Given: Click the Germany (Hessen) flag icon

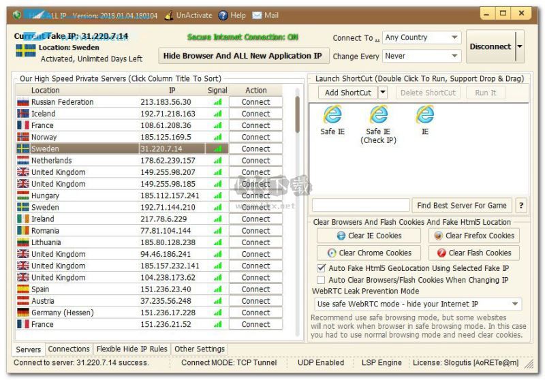Looking at the screenshot, I should tap(23, 313).
